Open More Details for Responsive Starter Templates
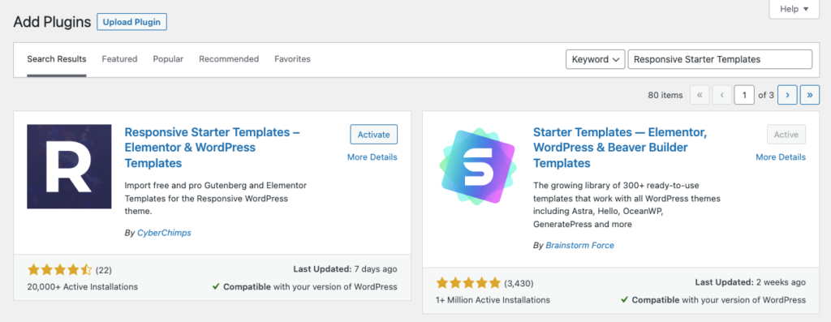 click(372, 157)
